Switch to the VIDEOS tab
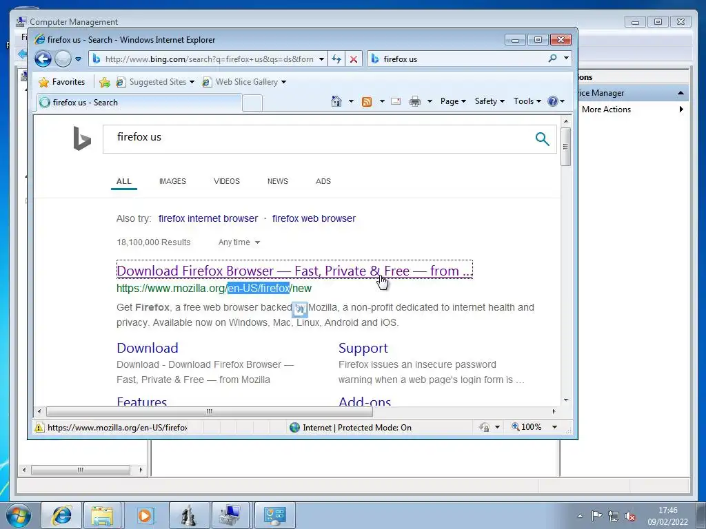This screenshot has width=706, height=529. tap(226, 181)
